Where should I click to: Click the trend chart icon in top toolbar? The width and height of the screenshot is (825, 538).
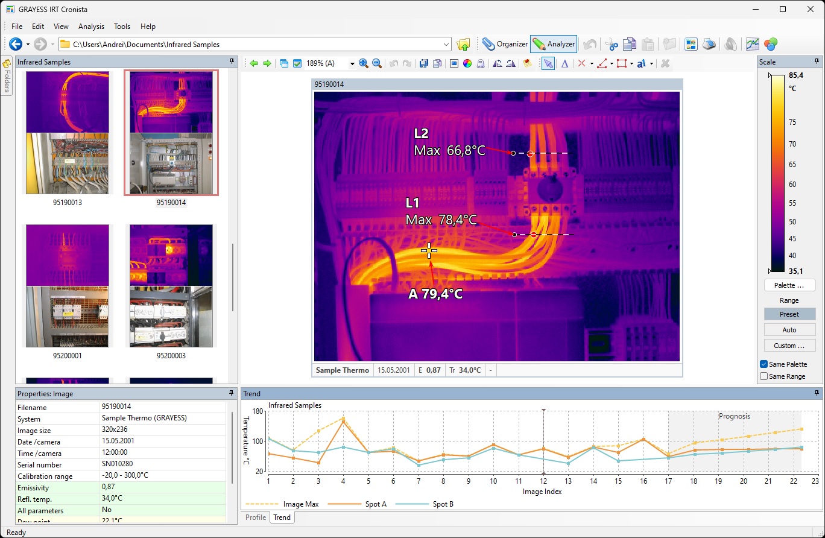(x=752, y=44)
